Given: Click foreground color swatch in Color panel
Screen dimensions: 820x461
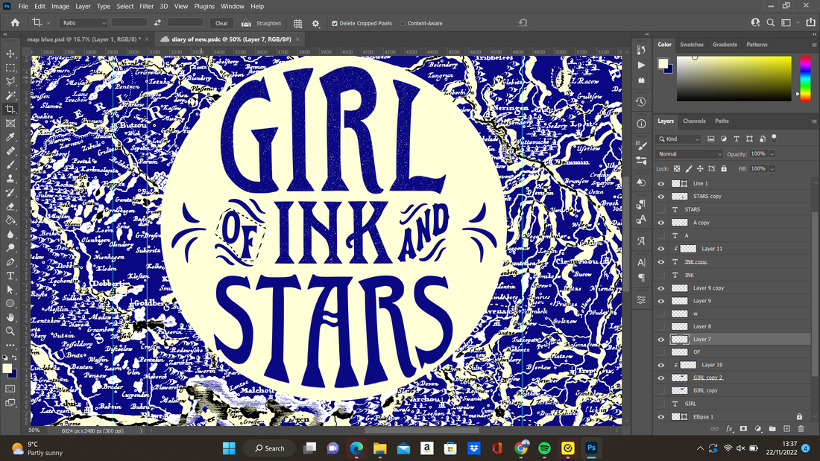Looking at the screenshot, I should click(x=663, y=64).
